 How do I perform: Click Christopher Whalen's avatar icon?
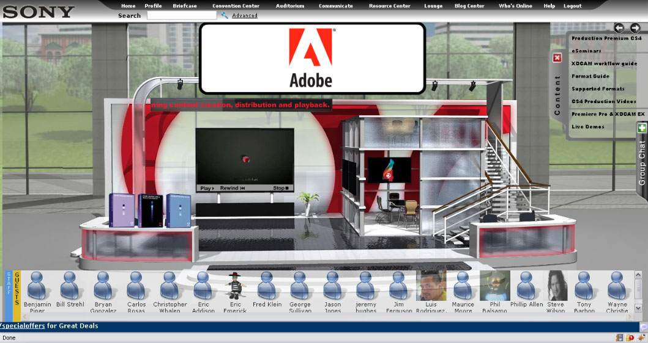coord(169,285)
